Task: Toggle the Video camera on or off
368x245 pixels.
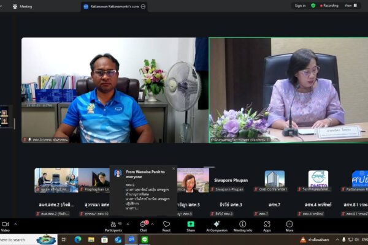Action: click(x=5, y=225)
